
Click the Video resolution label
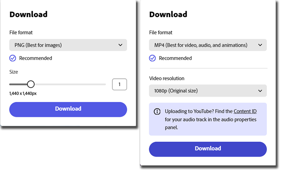click(x=167, y=78)
